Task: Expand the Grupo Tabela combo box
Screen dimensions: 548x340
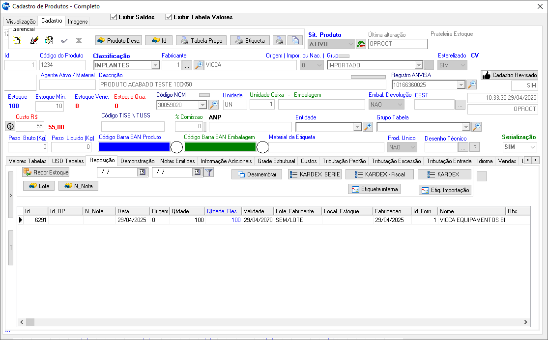Action: coord(465,127)
